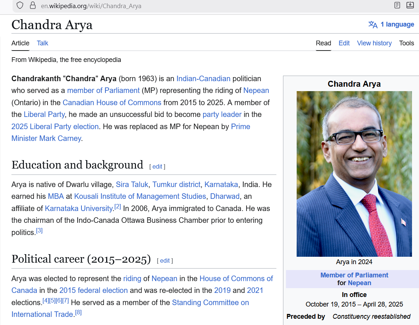Open the Dharwad link
The height and width of the screenshot is (325, 419).
(x=225, y=196)
